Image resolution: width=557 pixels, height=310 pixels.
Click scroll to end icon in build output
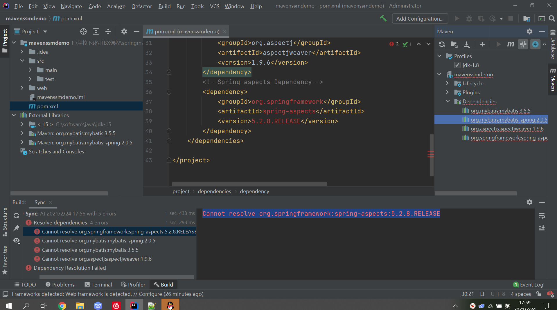point(542,228)
